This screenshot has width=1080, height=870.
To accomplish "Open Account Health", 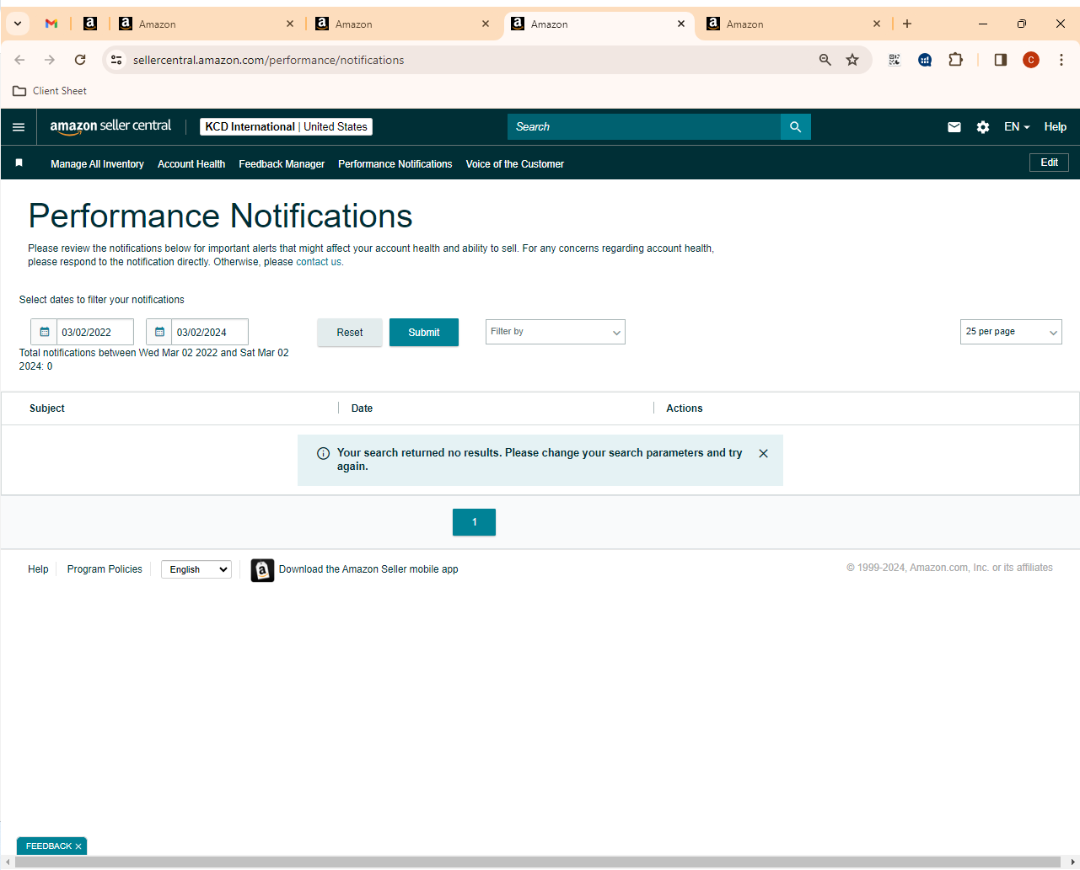I will point(191,164).
